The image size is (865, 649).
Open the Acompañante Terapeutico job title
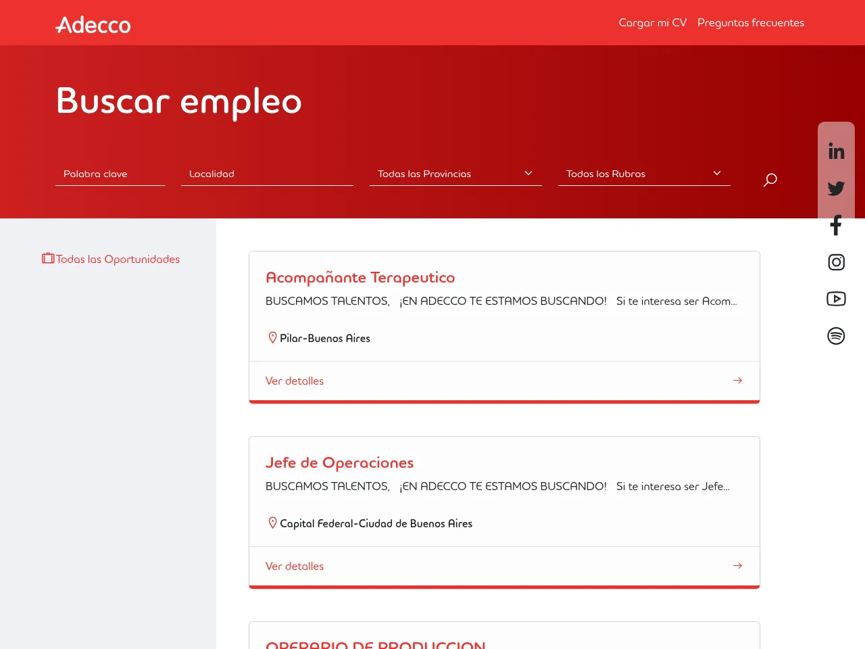pyautogui.click(x=360, y=277)
